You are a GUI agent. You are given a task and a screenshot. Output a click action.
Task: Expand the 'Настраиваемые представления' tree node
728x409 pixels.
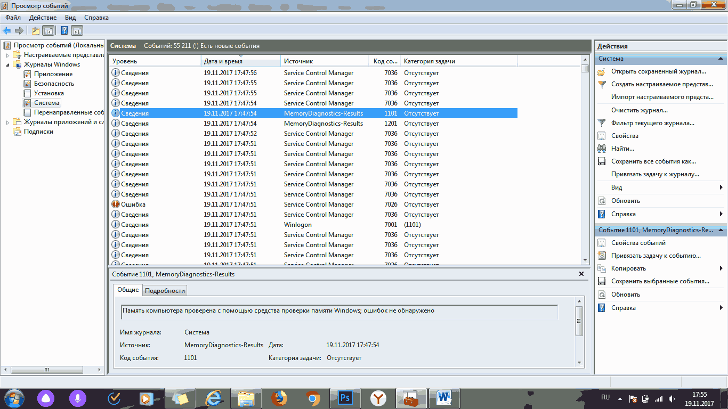tap(7, 55)
